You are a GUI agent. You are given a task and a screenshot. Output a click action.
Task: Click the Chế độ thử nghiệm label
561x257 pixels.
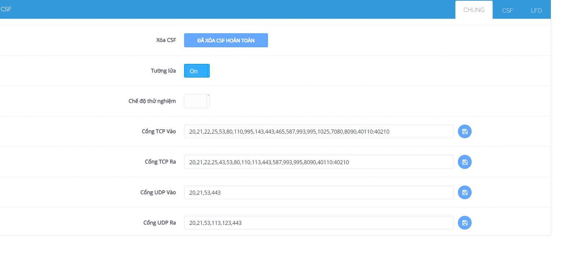[x=152, y=101]
